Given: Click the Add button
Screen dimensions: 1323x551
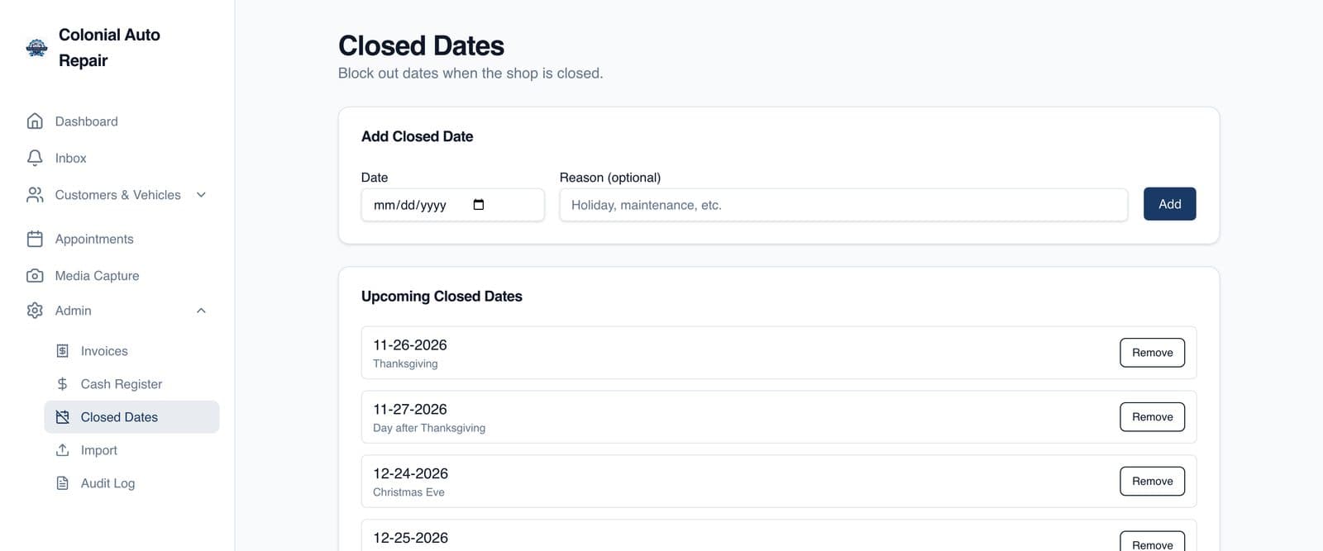Looking at the screenshot, I should point(1169,204).
